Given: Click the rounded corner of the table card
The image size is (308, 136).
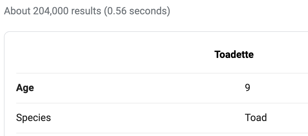Looking at the screenshot, I should (6, 33).
